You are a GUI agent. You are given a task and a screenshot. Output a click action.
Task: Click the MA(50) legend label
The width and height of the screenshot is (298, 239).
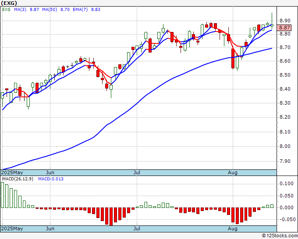tap(50, 10)
